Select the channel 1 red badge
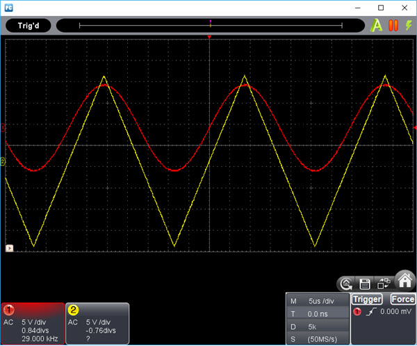This screenshot has height=346, width=417. (9, 310)
